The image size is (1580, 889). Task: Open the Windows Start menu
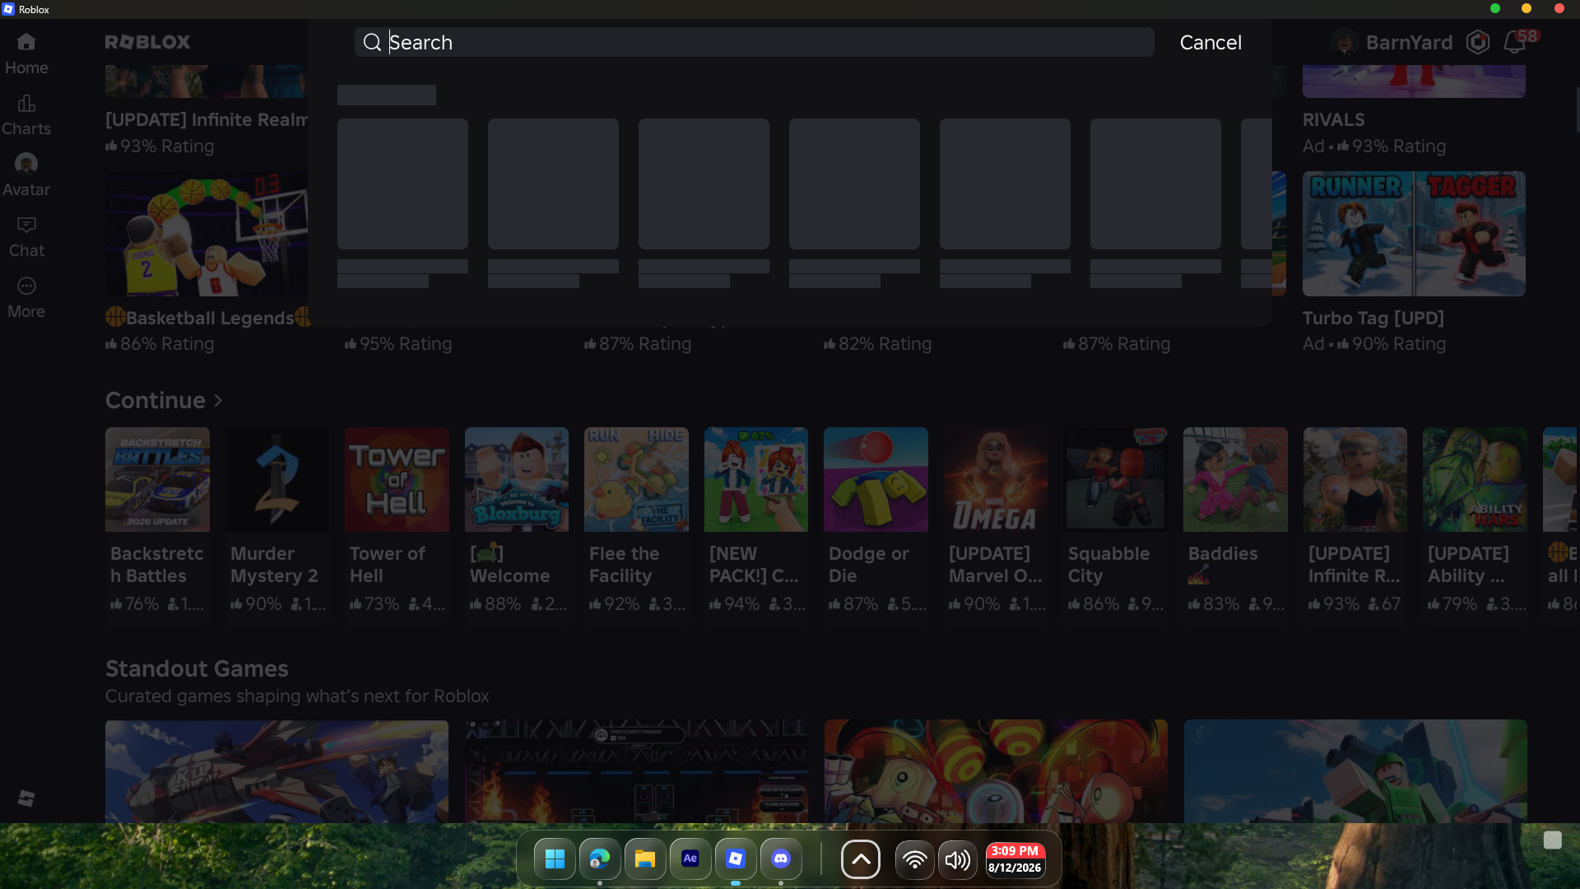(555, 859)
